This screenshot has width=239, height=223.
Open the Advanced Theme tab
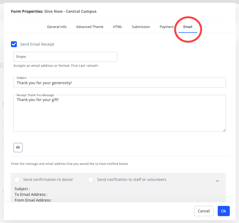[90, 27]
